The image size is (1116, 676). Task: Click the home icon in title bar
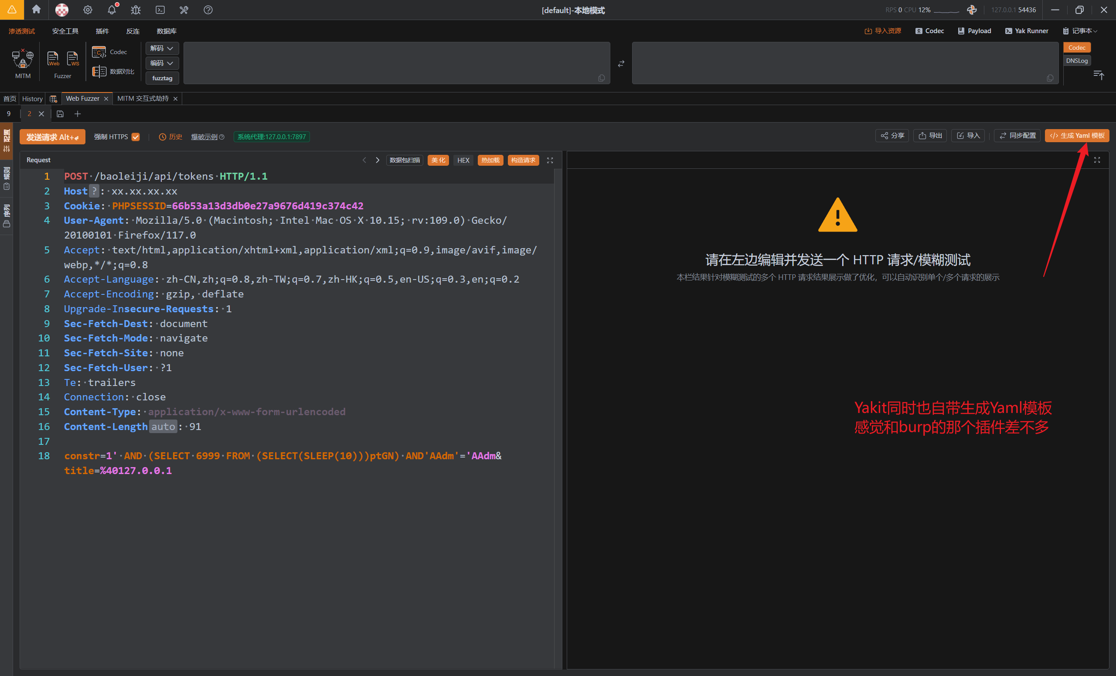36,10
